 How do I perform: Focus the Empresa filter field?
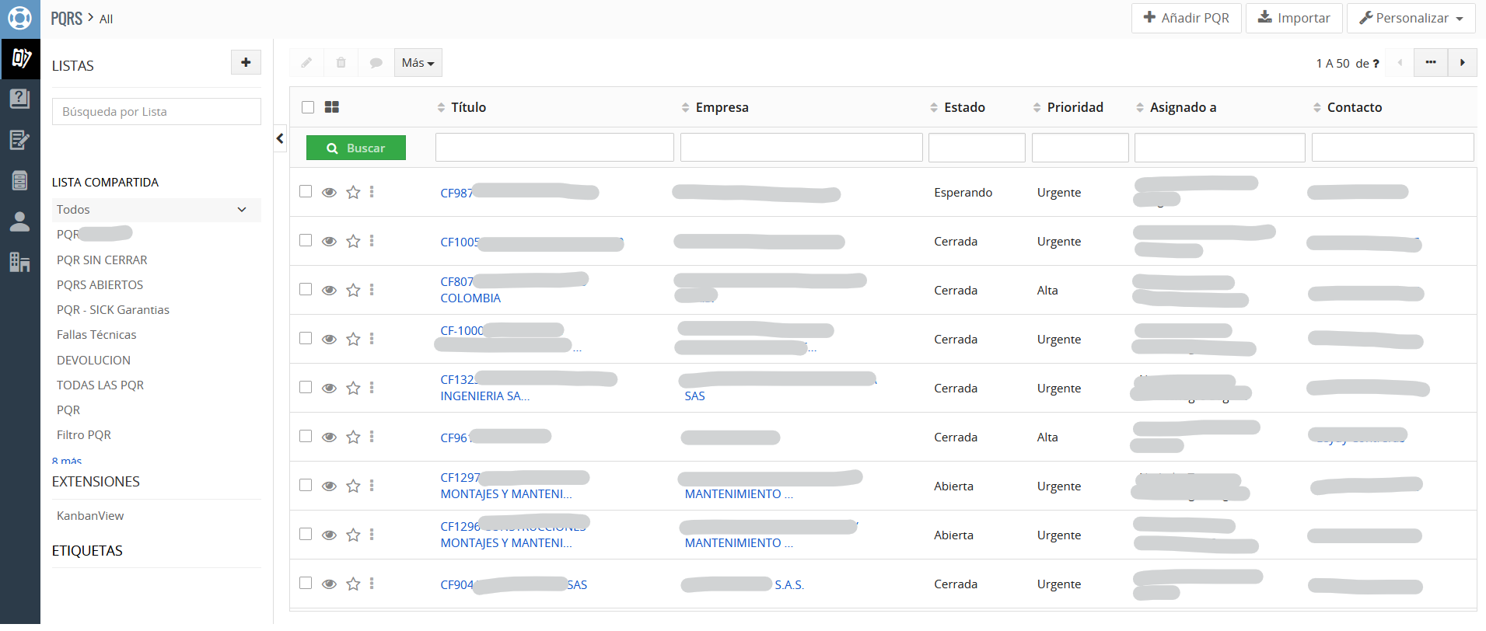coord(802,148)
